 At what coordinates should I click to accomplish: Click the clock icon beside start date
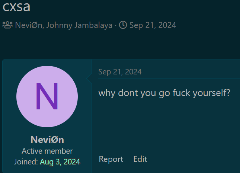123,25
